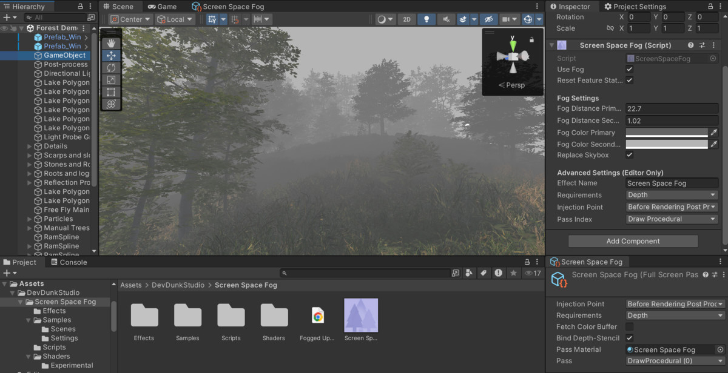Switch to the Game tab
728x373 pixels.
(x=162, y=7)
